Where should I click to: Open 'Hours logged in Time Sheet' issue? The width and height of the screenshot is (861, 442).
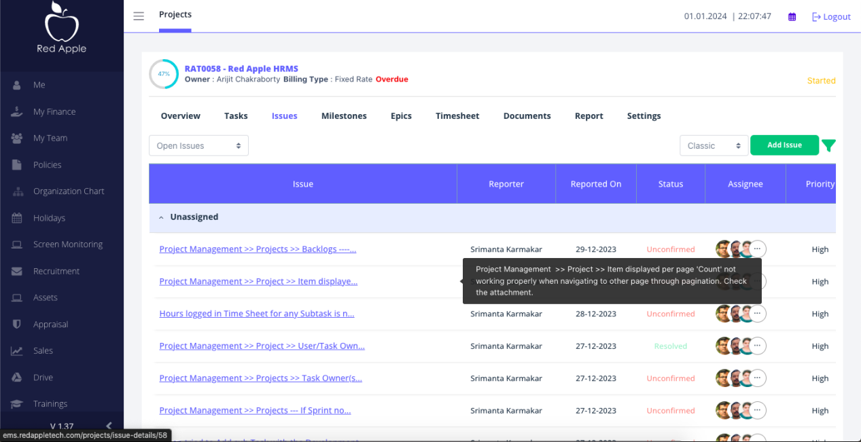click(257, 314)
